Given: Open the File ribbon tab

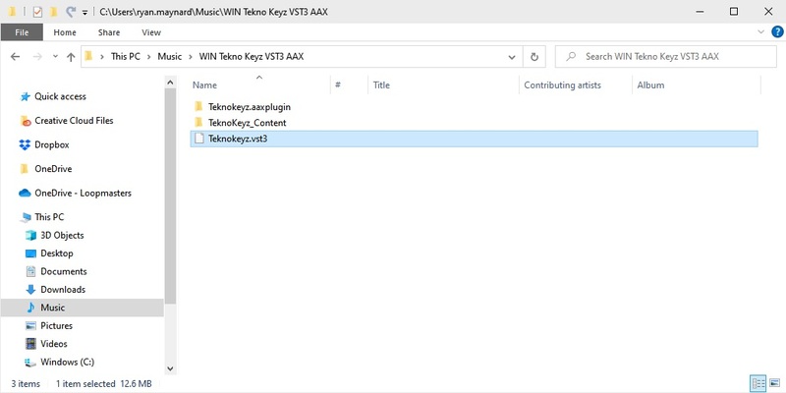Looking at the screenshot, I should (x=22, y=32).
